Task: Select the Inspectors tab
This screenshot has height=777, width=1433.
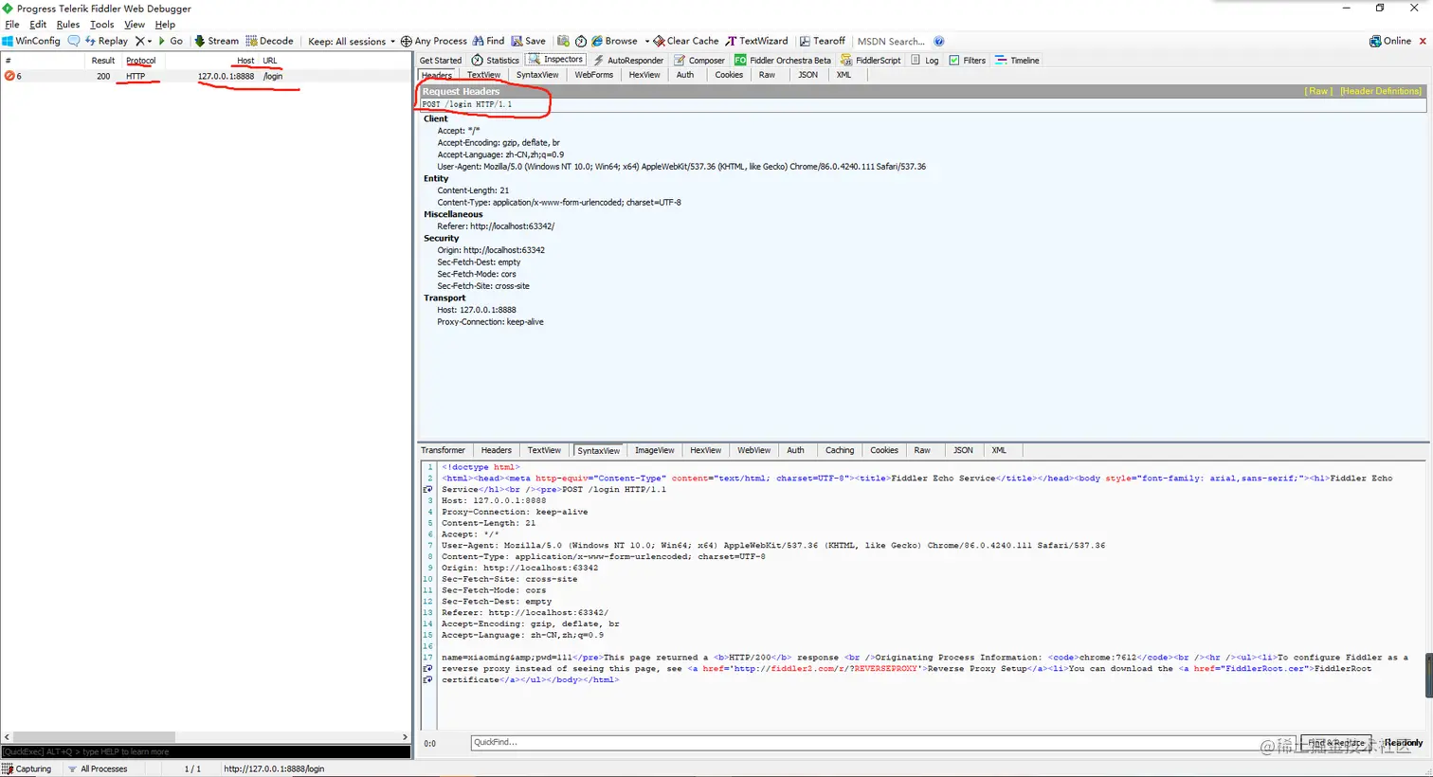Action: click(x=555, y=60)
